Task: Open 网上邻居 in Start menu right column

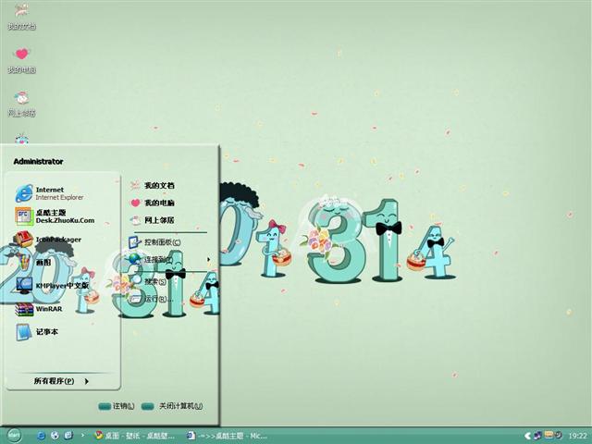Action: 153,220
